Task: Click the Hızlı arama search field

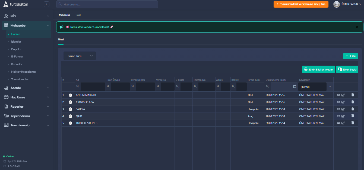Action: [107, 4]
